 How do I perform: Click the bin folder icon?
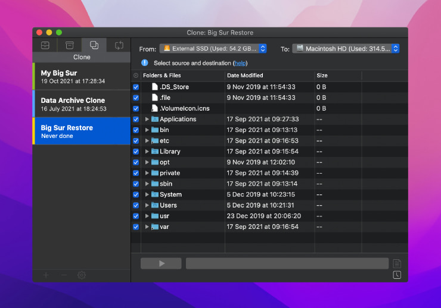[155, 130]
